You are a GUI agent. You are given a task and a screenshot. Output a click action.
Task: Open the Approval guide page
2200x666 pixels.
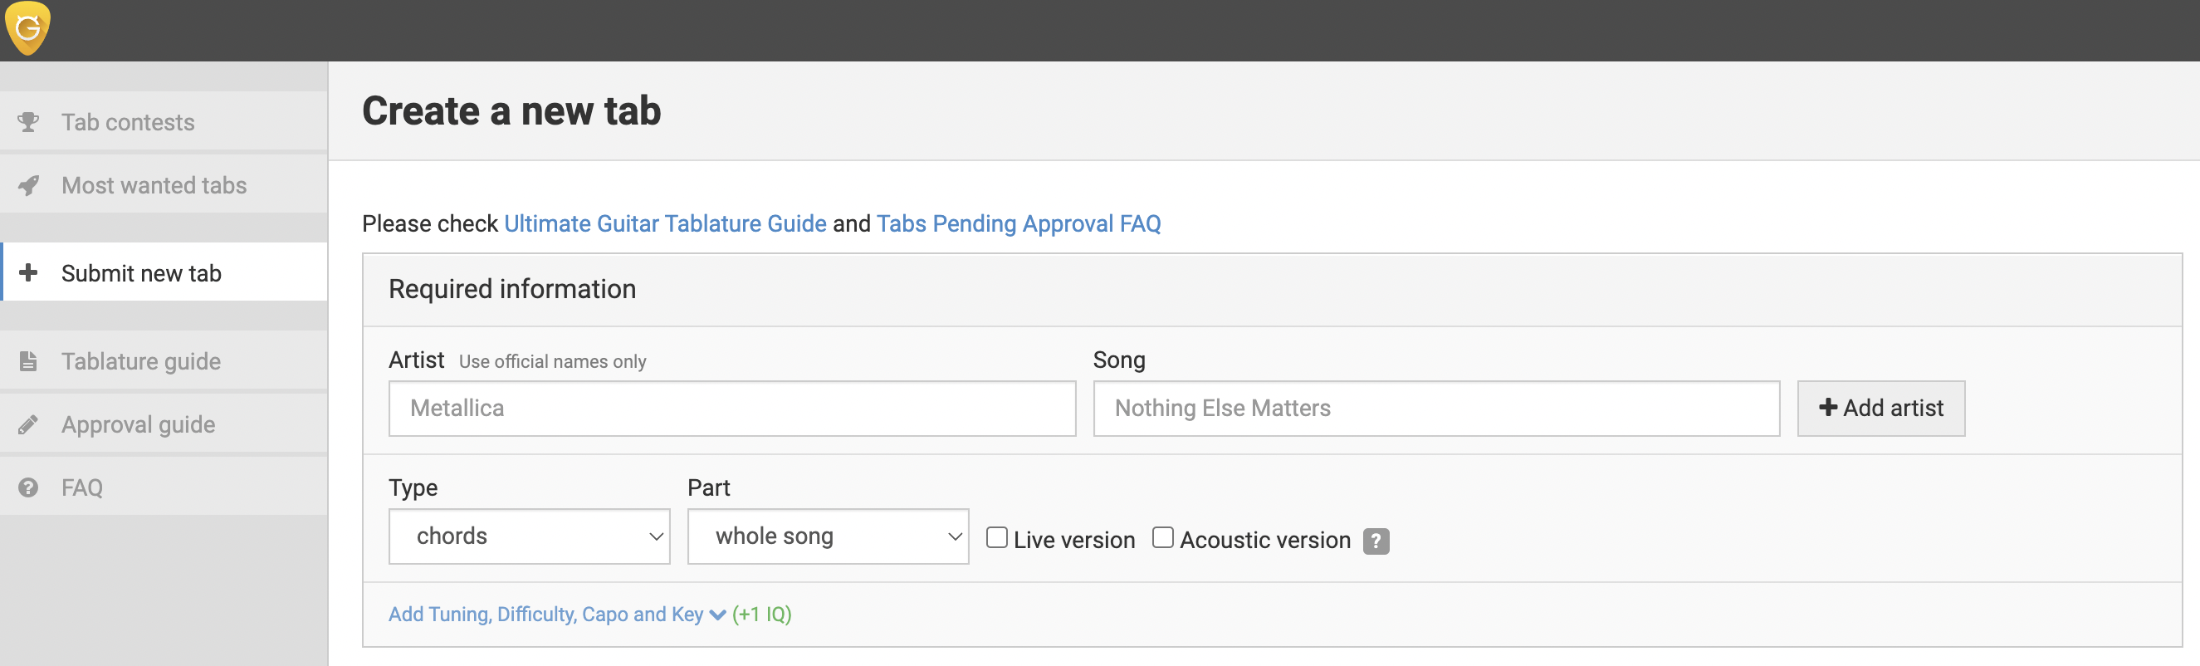coord(164,424)
